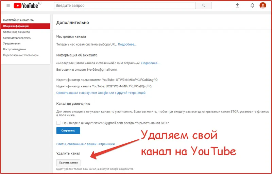The width and height of the screenshot is (272, 174).
Task: Select 'Общая информация' in sidebar
Action: pyautogui.click(x=26, y=26)
